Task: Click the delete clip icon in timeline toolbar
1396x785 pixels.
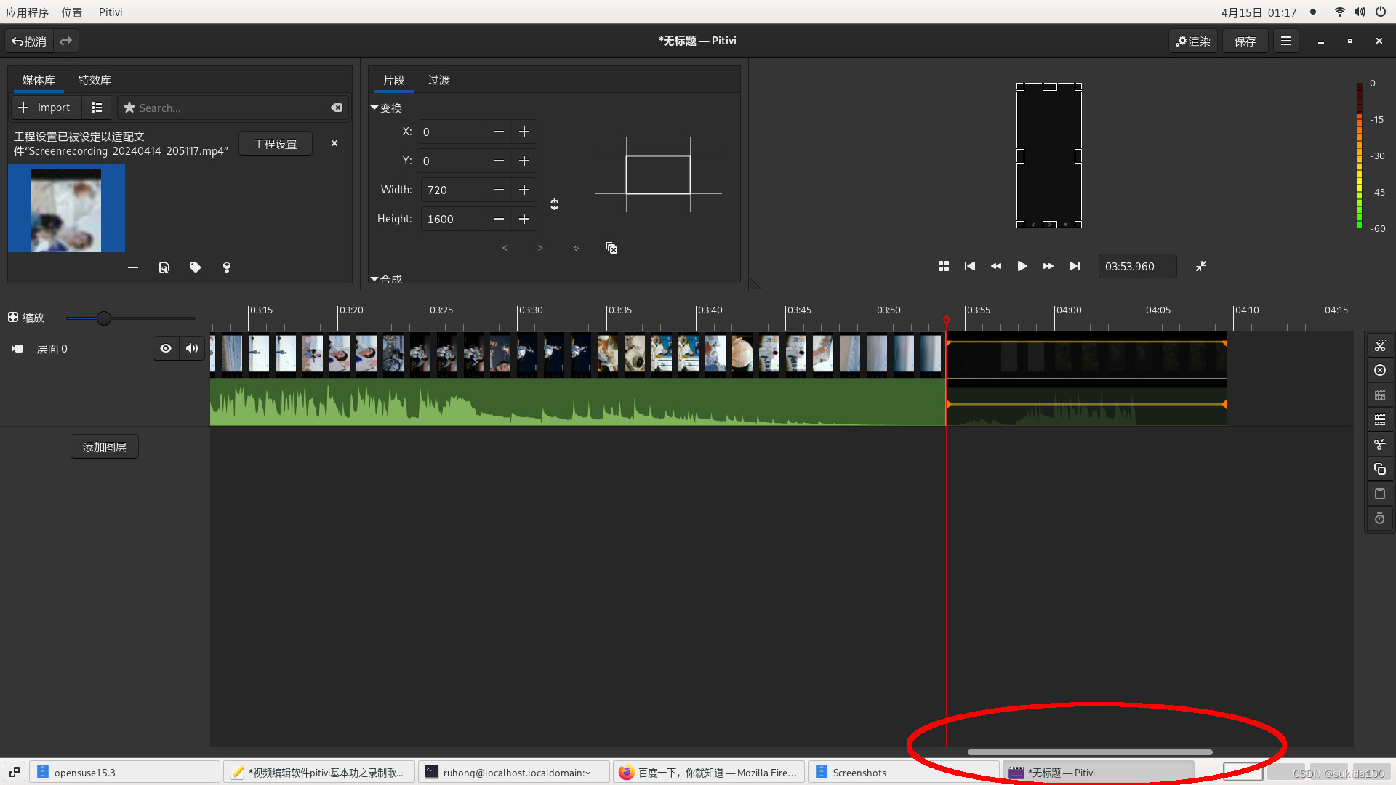Action: click(x=1379, y=371)
